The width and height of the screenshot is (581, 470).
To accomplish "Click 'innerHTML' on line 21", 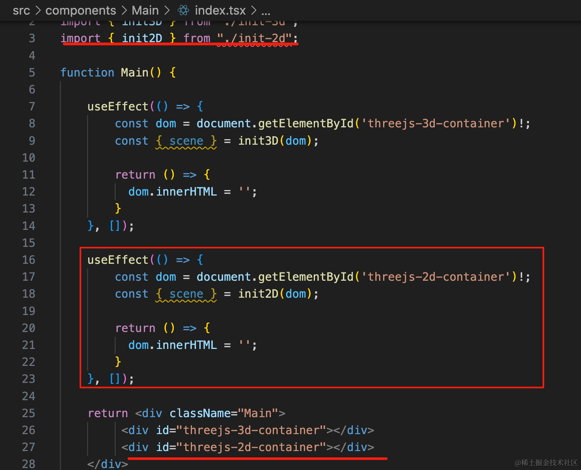I will click(187, 345).
